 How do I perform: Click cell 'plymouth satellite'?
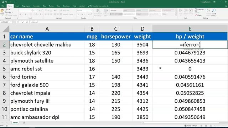click(x=47, y=61)
